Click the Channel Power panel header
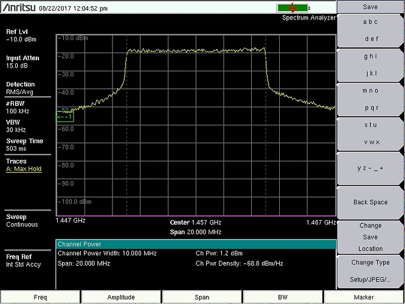The height and width of the screenshot is (304, 405). coord(195,244)
